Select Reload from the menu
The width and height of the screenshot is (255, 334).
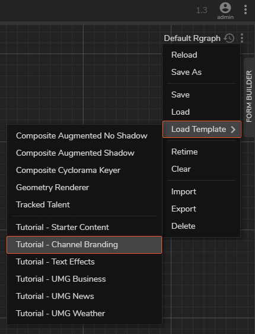click(x=202, y=55)
